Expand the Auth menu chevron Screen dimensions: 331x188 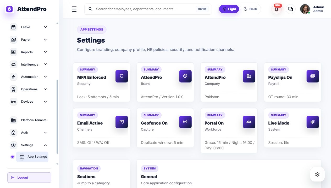point(45,133)
